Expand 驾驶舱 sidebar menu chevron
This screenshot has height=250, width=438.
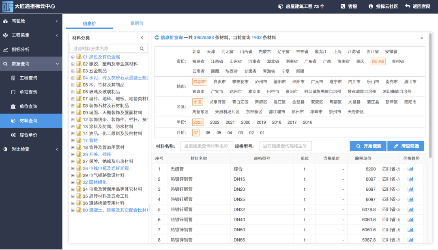pyautogui.click(x=57, y=21)
